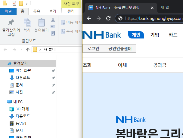This screenshot has height=138, width=183.
Task: Select Quick access (즐겨찾기) in navigation pane
Action: [x=28, y=63]
